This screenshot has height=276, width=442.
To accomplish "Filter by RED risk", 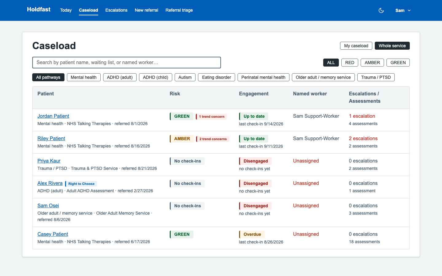I will pyautogui.click(x=350, y=63).
